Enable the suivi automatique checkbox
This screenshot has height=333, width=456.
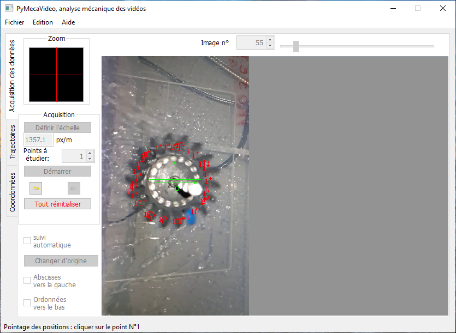27,241
